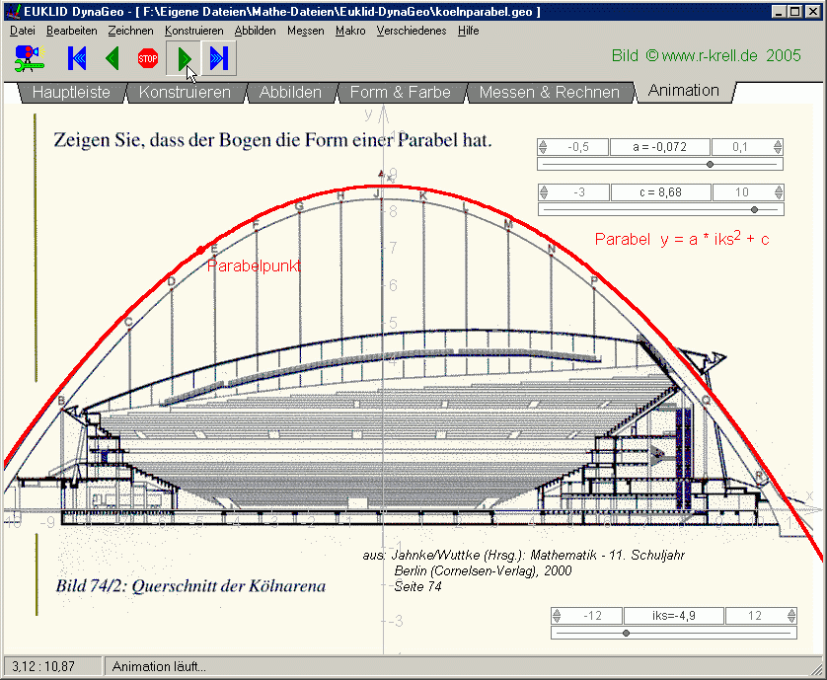The image size is (827, 680).
Task: Open the animation settings camera icon
Action: pos(30,58)
